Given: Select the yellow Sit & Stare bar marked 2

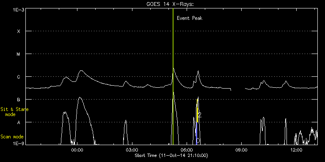Looking at the screenshot, I should point(198,111).
